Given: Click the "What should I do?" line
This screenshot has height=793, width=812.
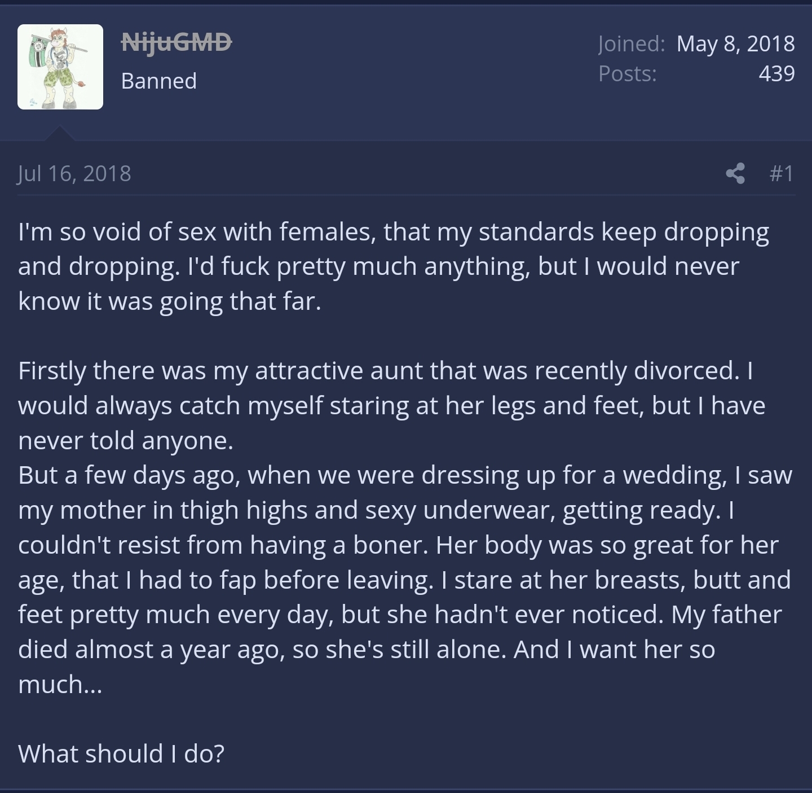Looking at the screenshot, I should [x=121, y=753].
